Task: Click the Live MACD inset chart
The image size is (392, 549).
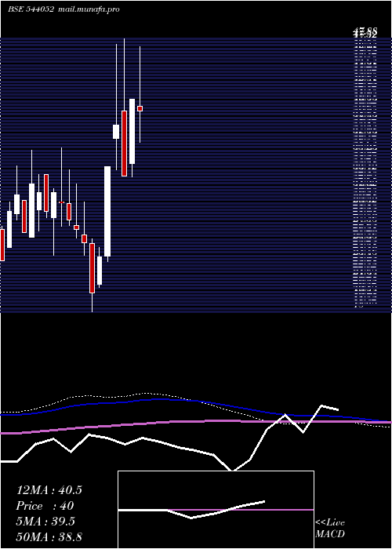Action: coord(216,510)
